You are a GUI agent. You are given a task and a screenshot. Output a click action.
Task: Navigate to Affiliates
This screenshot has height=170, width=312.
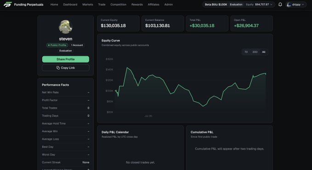[x=153, y=5]
